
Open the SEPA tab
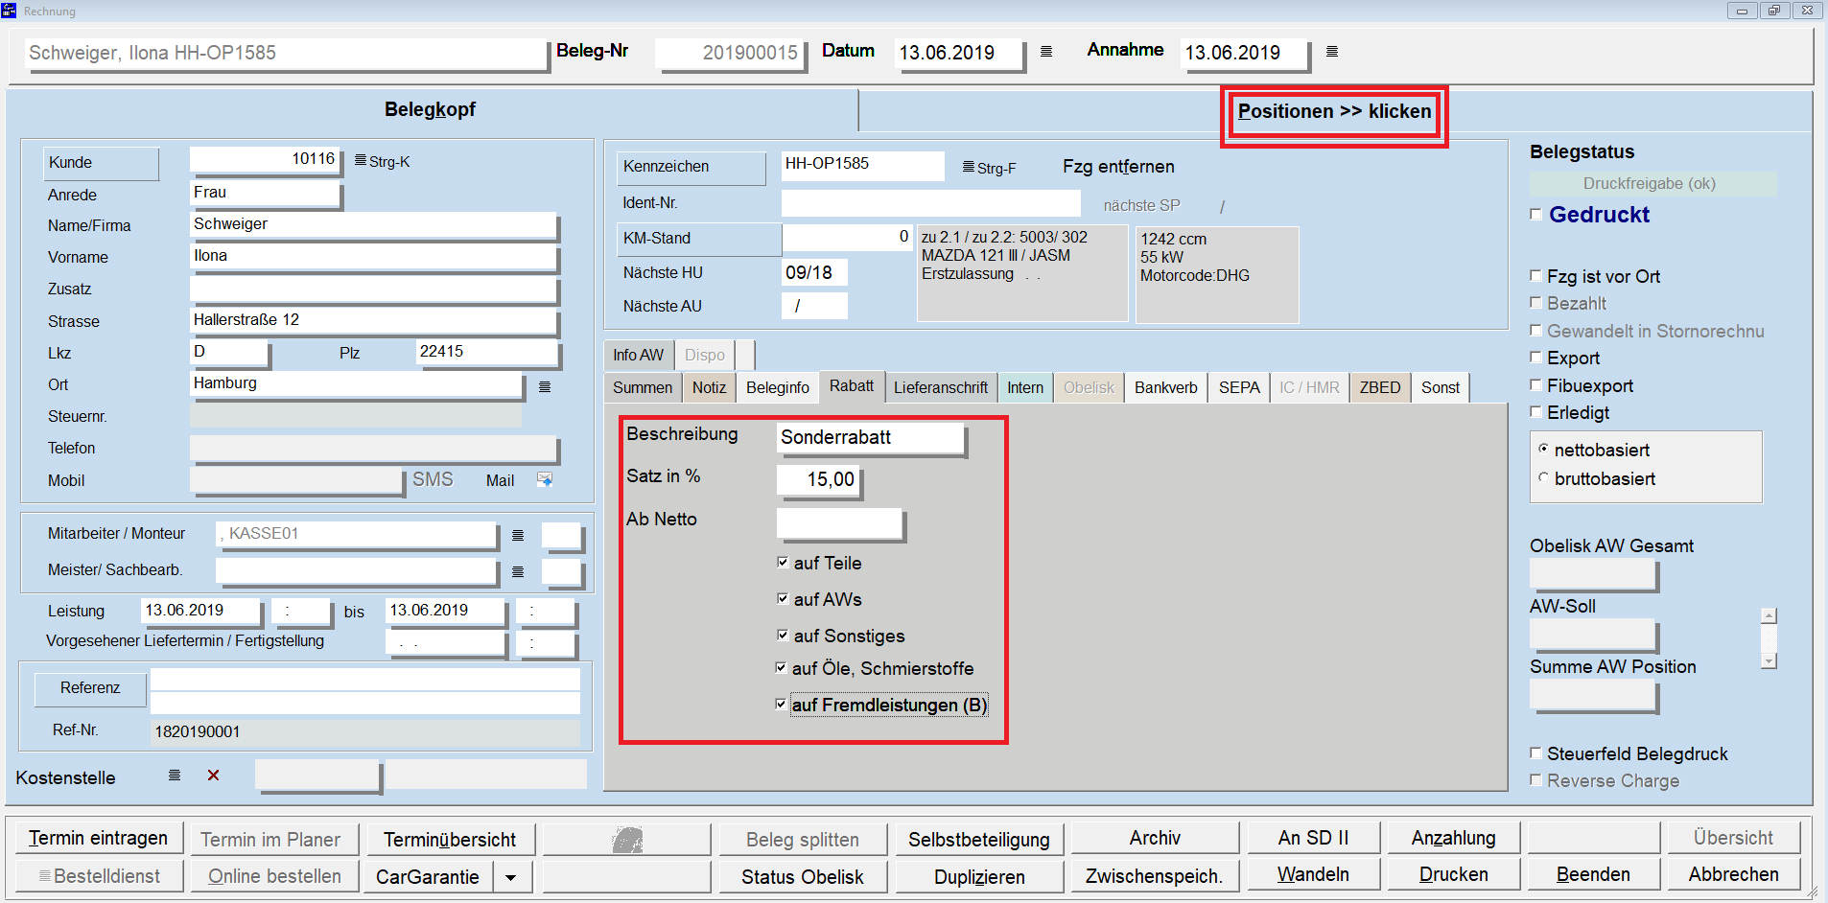1239,387
